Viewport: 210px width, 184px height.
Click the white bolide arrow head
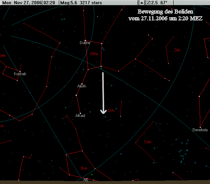pyautogui.click(x=103, y=112)
